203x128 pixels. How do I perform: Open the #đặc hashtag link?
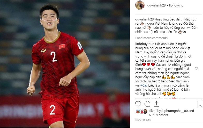[144, 86]
